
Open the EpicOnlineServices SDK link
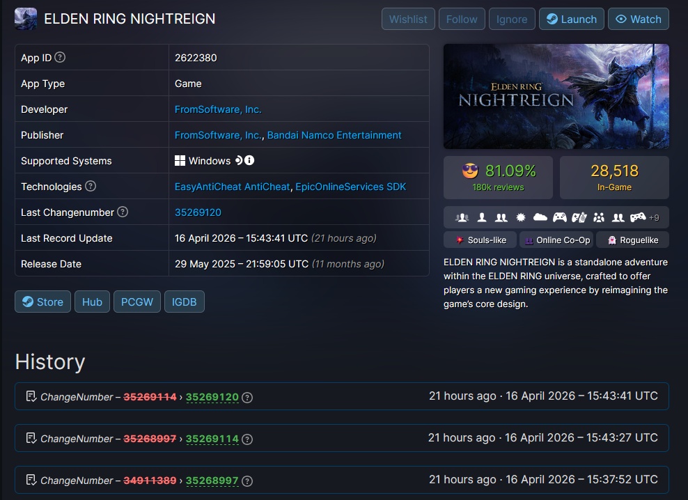point(350,187)
